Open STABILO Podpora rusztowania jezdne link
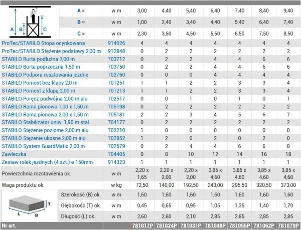 point(45,75)
